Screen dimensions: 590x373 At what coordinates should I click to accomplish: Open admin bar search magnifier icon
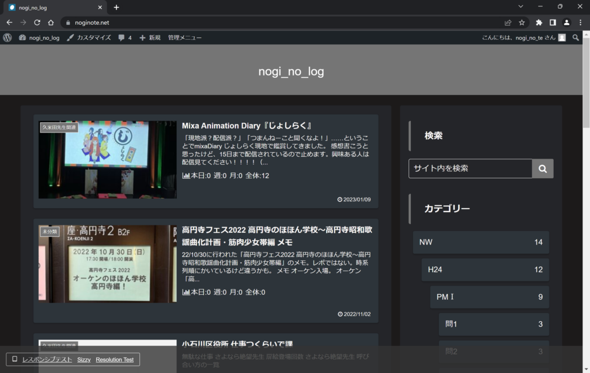(576, 37)
